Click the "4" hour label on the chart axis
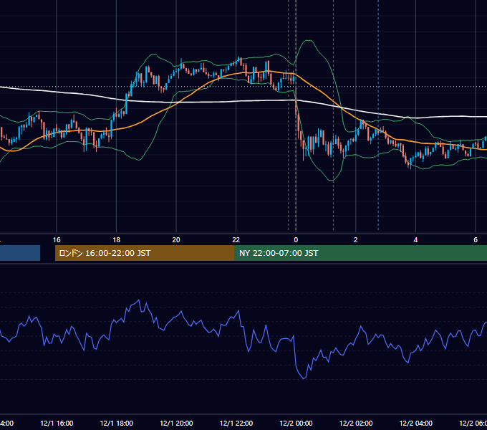 (x=415, y=240)
